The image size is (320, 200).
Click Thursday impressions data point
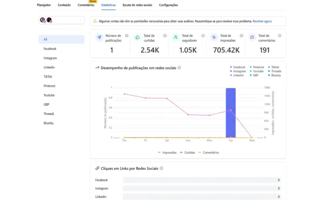125,94
